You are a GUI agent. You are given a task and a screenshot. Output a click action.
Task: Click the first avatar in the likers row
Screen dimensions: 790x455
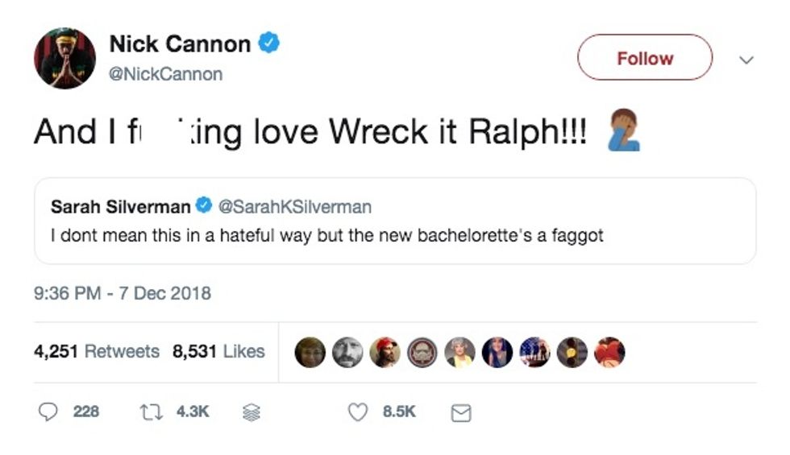tap(310, 352)
